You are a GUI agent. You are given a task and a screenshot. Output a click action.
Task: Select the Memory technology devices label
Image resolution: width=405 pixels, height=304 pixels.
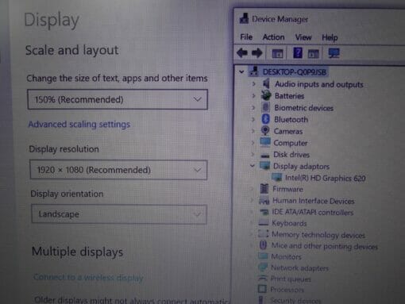coord(318,235)
